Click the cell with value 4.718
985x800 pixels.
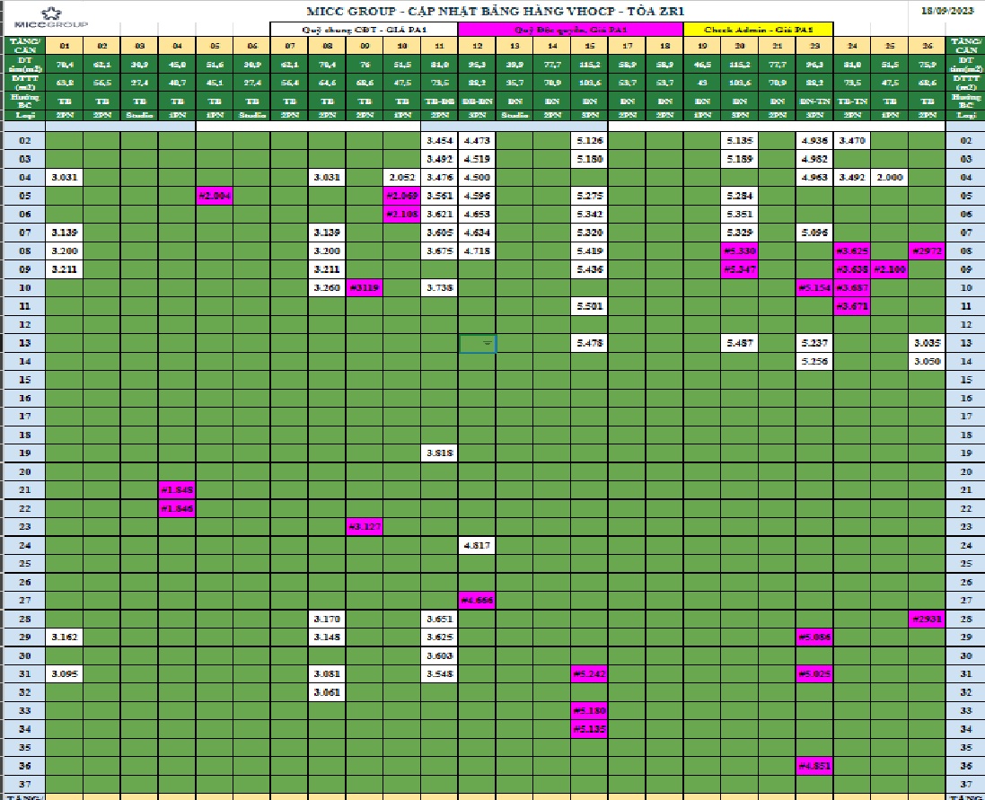coord(477,251)
